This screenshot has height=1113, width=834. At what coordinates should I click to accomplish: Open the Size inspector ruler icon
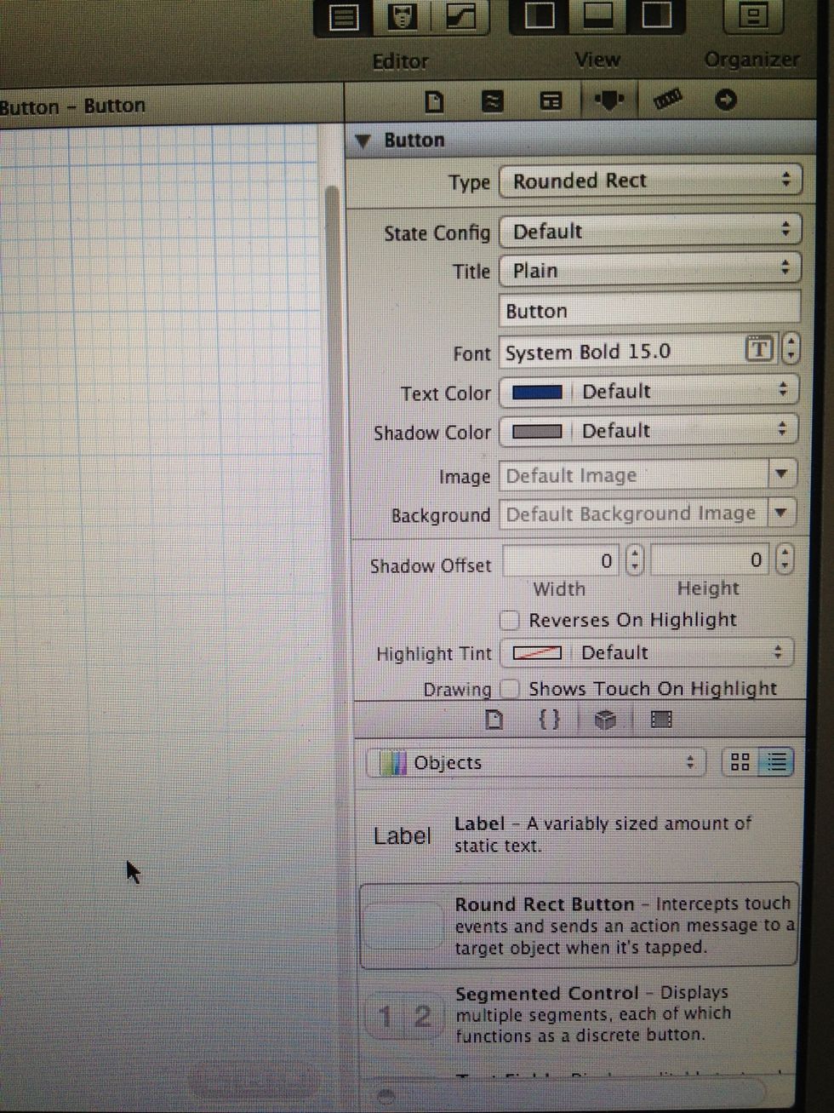669,100
